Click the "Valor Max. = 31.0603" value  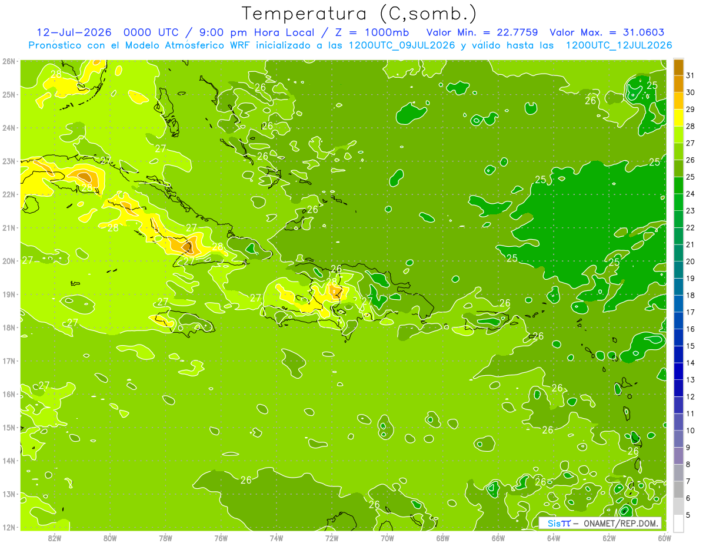607,32
